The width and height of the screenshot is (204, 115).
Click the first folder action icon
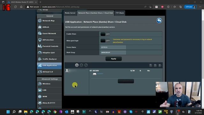[x=151, y=65]
